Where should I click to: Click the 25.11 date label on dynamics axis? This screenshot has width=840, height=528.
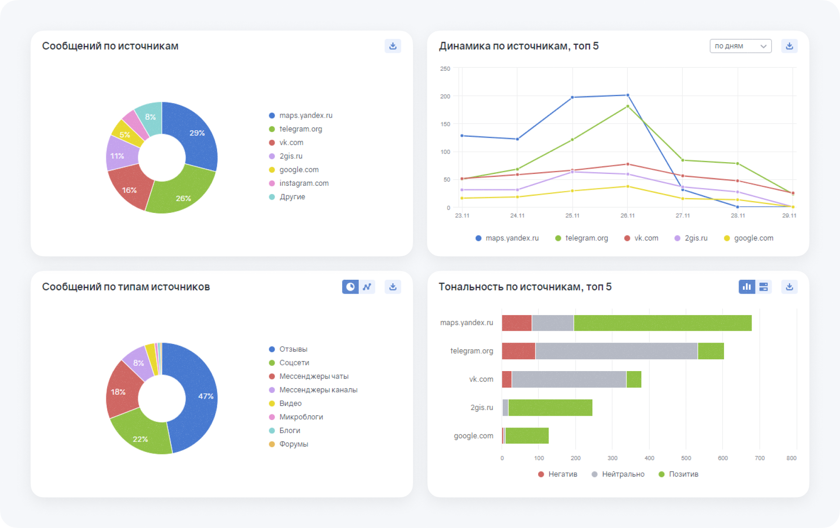point(572,215)
